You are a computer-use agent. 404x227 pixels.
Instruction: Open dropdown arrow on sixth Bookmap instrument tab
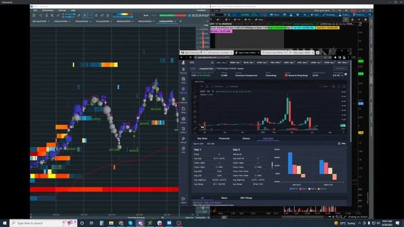(154, 21)
